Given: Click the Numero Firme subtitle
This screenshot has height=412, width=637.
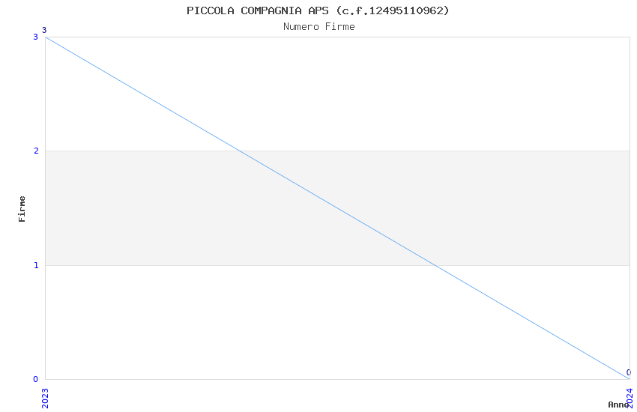Looking at the screenshot, I should pos(318,26).
